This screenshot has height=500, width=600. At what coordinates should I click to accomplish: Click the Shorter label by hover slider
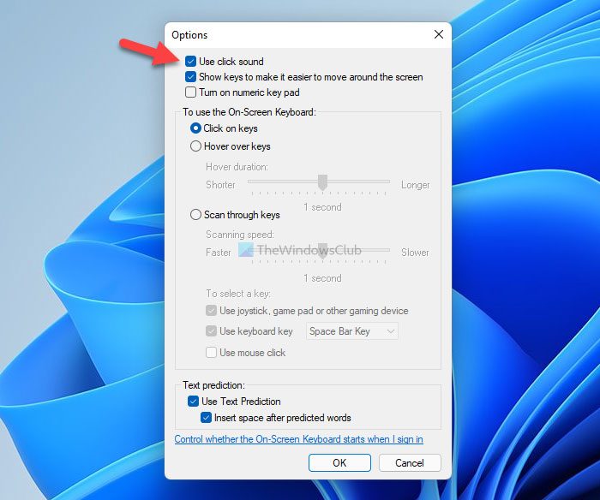(220, 185)
